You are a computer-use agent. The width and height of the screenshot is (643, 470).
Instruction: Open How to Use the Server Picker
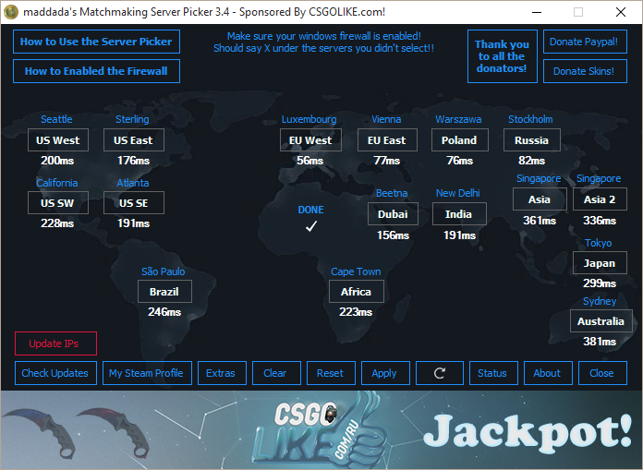point(96,42)
